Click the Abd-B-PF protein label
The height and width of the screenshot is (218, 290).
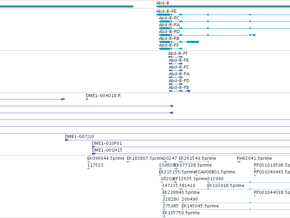pos(178,53)
